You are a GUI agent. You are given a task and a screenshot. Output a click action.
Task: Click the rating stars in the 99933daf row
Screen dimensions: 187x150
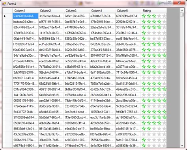(154, 129)
